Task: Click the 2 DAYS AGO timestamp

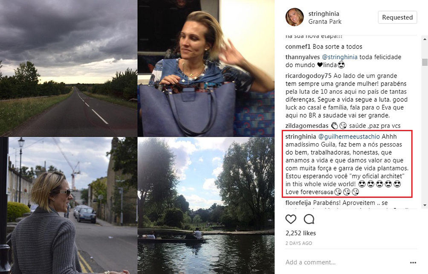Action: [299, 243]
